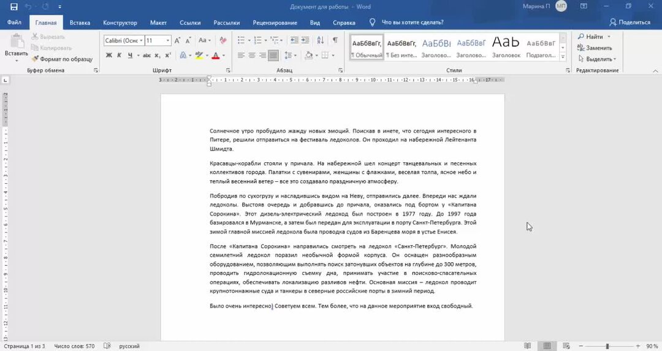Click the Undo arrow in Quick Access
The height and width of the screenshot is (351, 662).
pos(28,7)
